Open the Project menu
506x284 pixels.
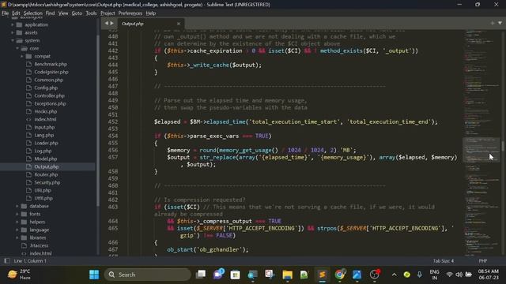click(108, 13)
